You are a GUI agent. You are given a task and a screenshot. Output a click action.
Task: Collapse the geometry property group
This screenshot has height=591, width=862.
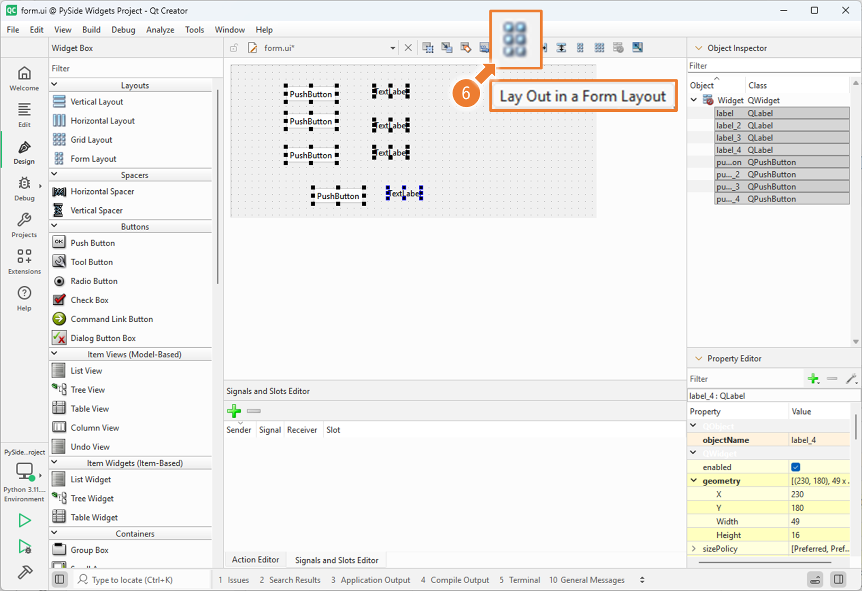694,481
